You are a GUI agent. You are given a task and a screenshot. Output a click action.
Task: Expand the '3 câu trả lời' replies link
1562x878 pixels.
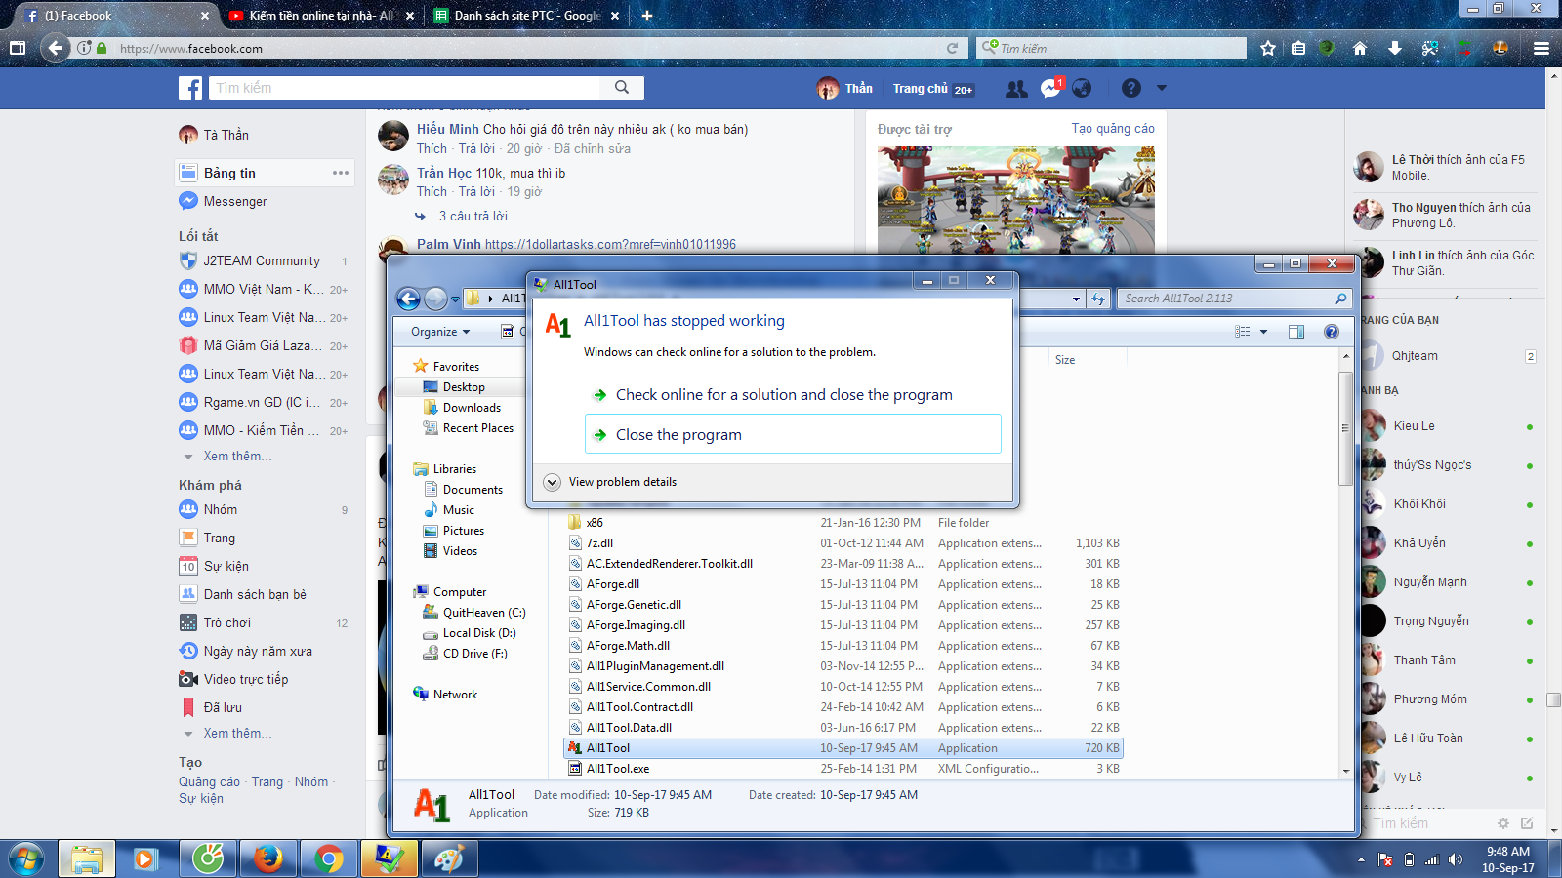tap(473, 217)
